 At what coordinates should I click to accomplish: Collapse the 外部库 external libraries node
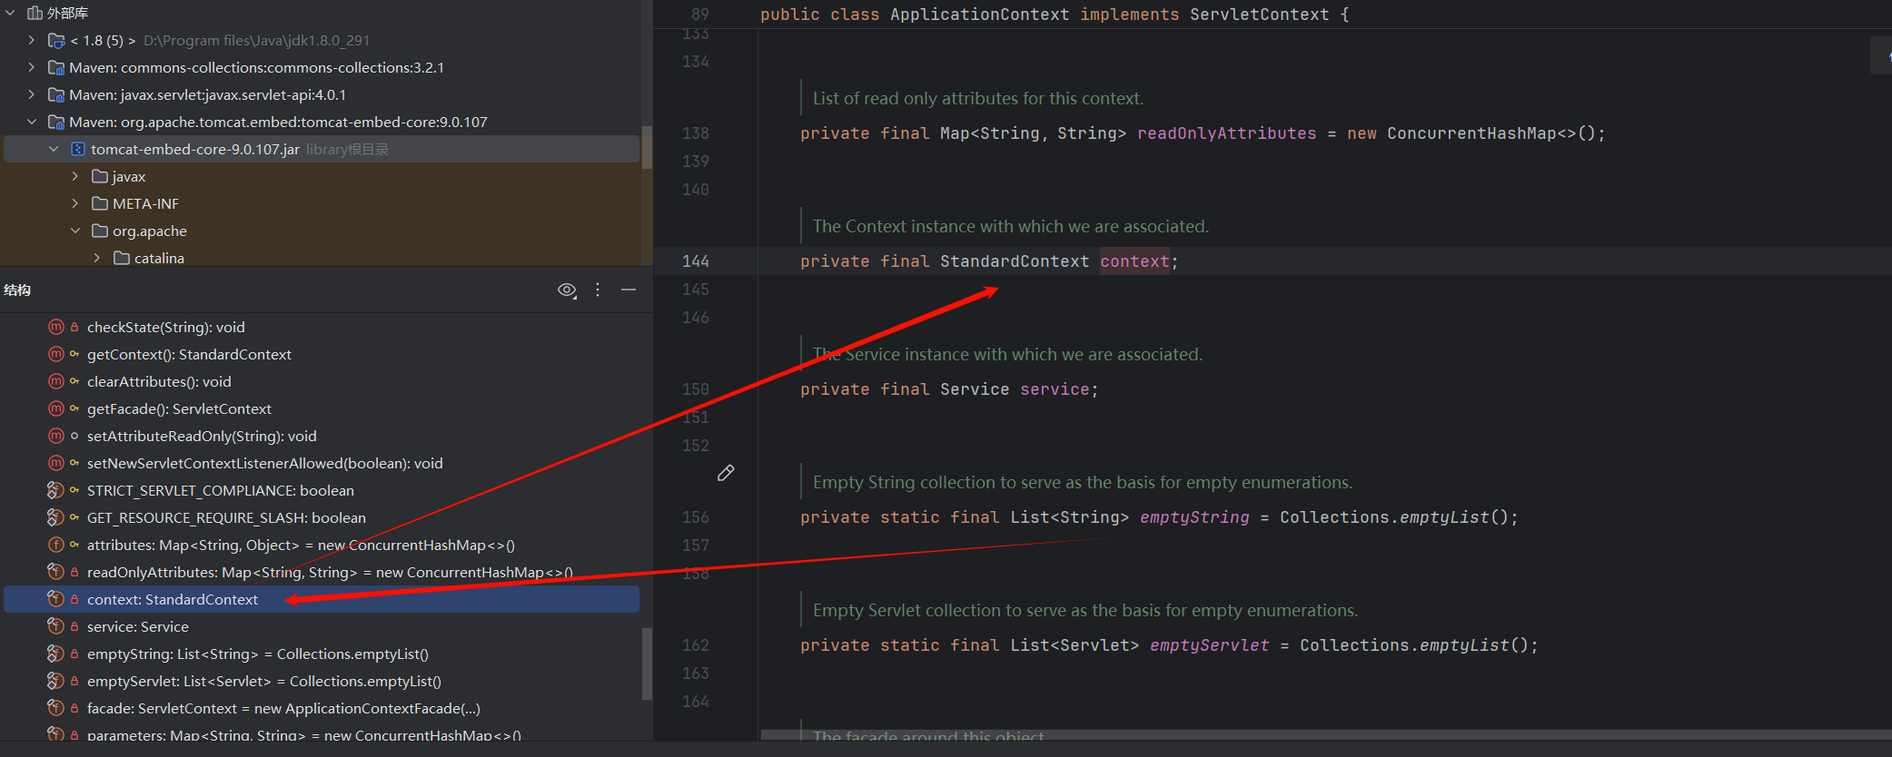(11, 13)
